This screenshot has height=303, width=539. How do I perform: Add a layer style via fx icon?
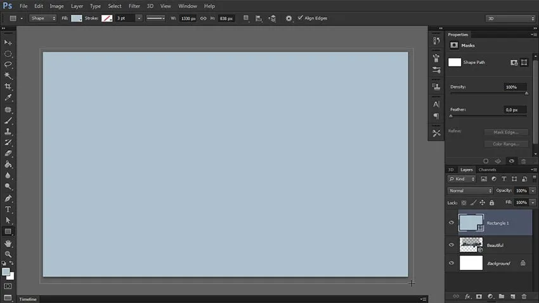pos(468,296)
